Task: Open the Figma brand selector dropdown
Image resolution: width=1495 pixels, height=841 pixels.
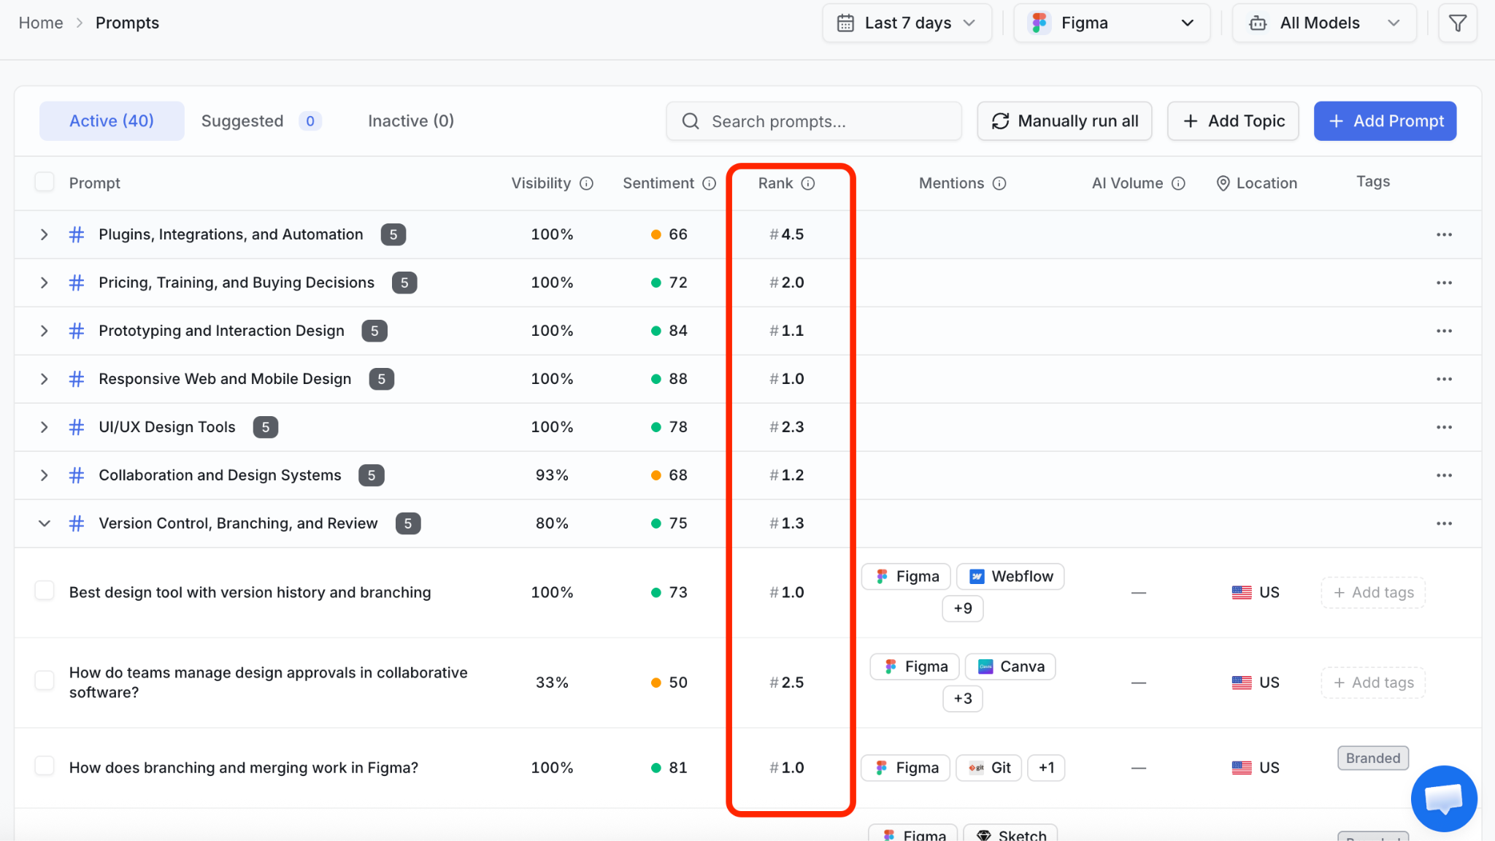Action: (1112, 23)
